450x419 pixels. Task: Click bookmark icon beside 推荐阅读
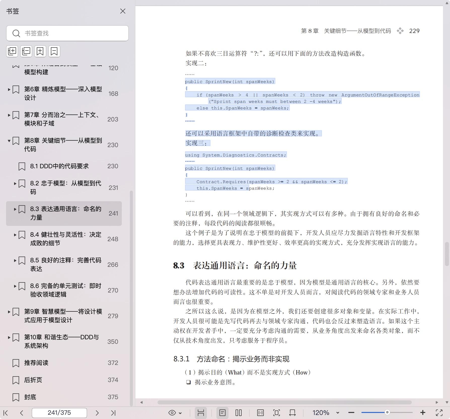(16, 363)
